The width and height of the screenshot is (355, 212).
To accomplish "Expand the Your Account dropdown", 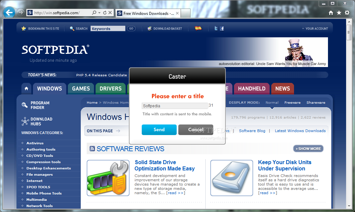I will point(315,29).
